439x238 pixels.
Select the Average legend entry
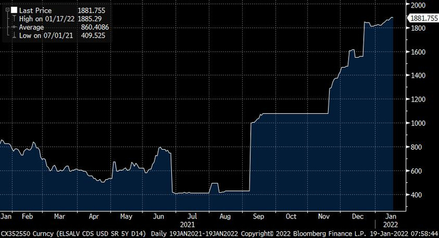(x=31, y=28)
